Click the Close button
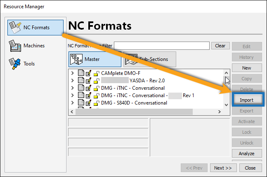Screen dimensions: 267x177 pos(250,168)
